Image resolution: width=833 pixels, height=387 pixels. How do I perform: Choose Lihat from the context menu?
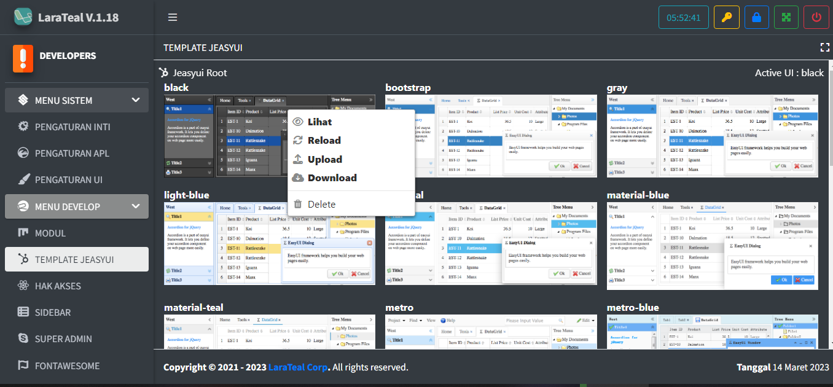[x=319, y=121]
